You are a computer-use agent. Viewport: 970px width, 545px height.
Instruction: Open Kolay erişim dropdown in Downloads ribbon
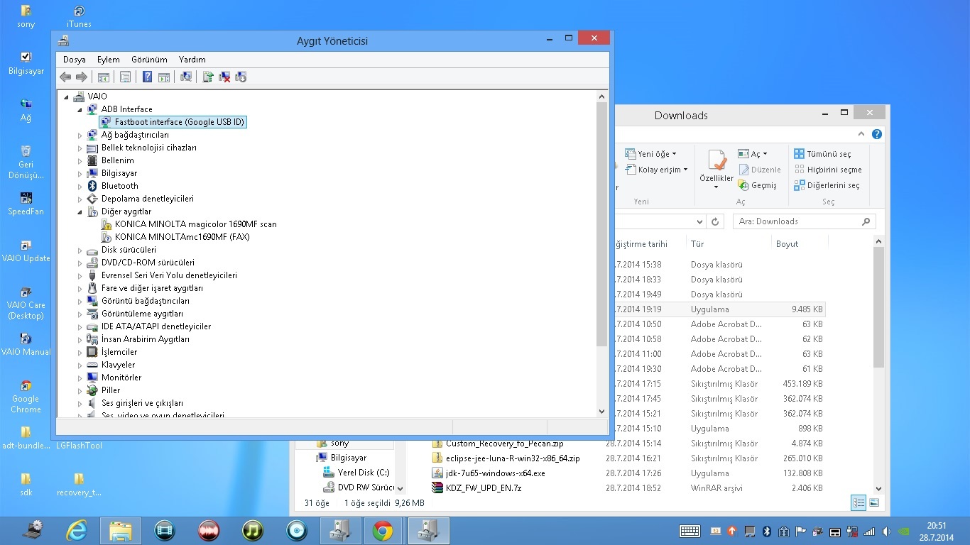click(657, 170)
